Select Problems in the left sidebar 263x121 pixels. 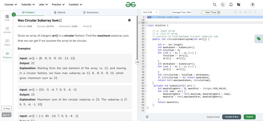point(7,55)
